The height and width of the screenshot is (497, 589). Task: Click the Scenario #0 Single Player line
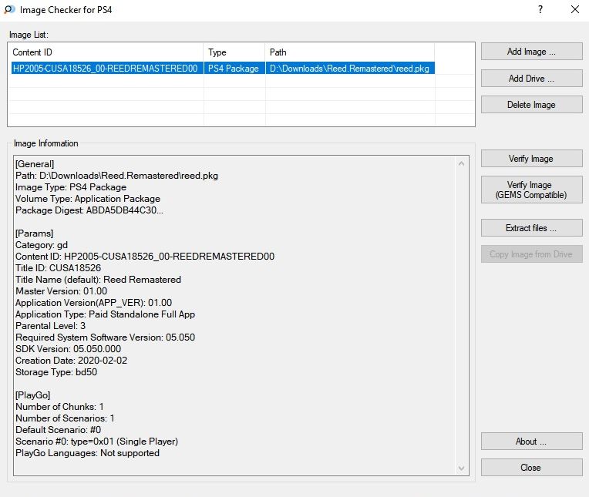click(96, 442)
